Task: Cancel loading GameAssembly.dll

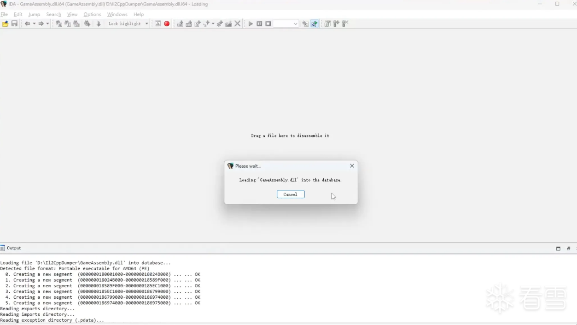Action: coord(291,195)
